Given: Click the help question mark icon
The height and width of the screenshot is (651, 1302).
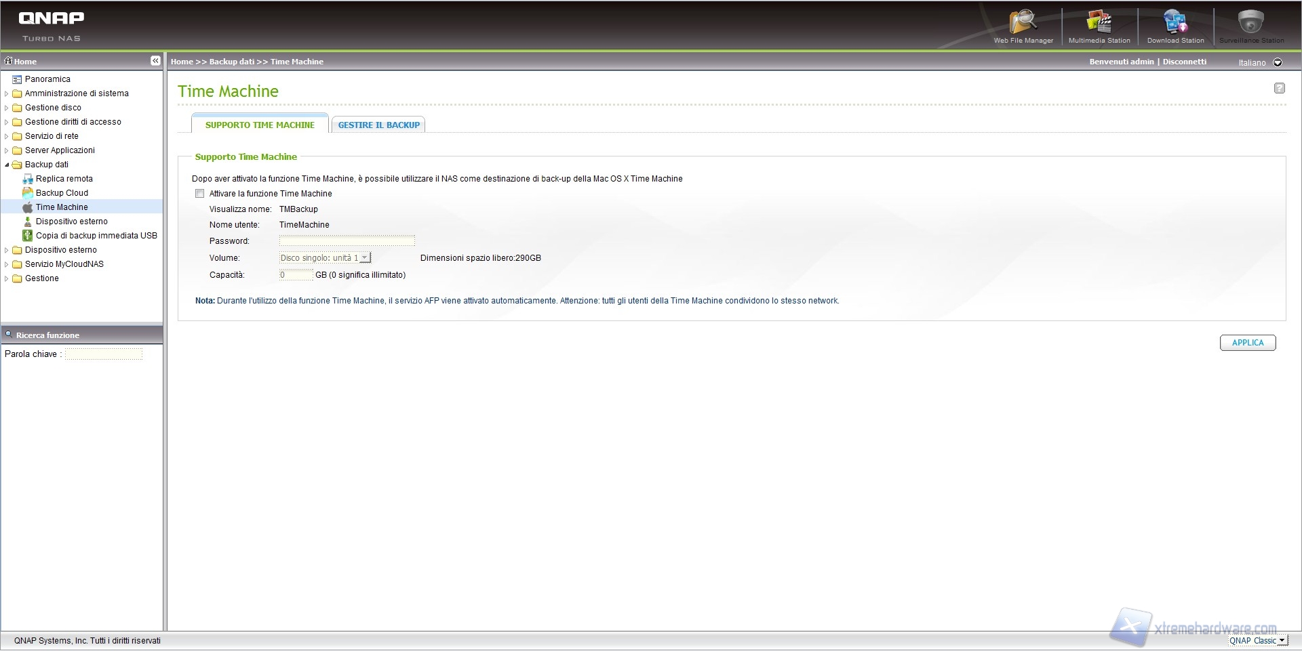Looking at the screenshot, I should tap(1279, 88).
